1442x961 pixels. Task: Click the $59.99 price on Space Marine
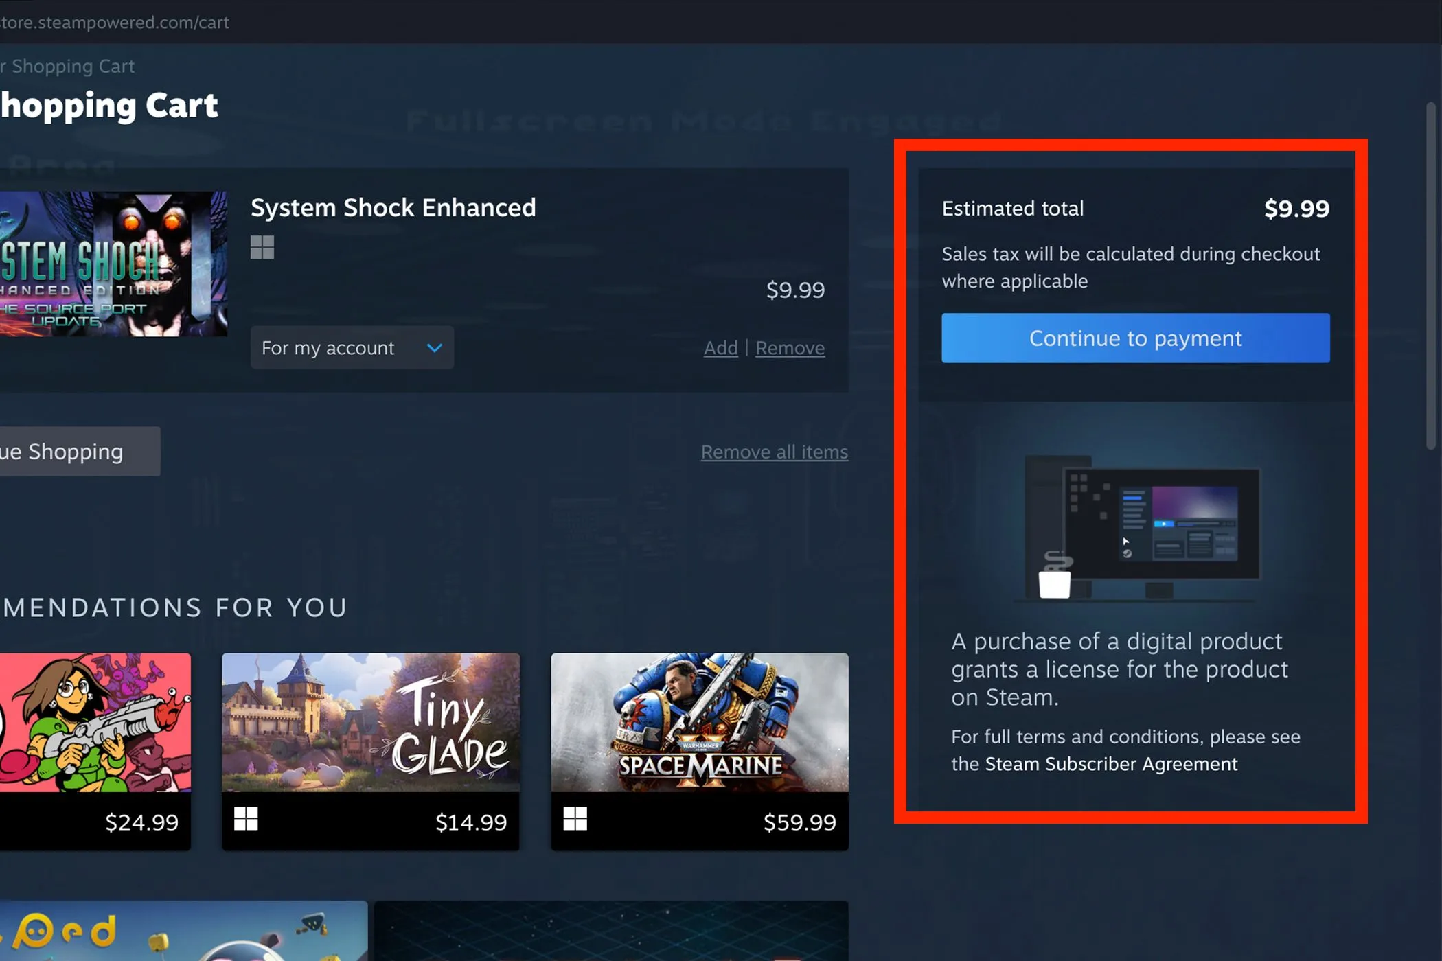point(799,822)
